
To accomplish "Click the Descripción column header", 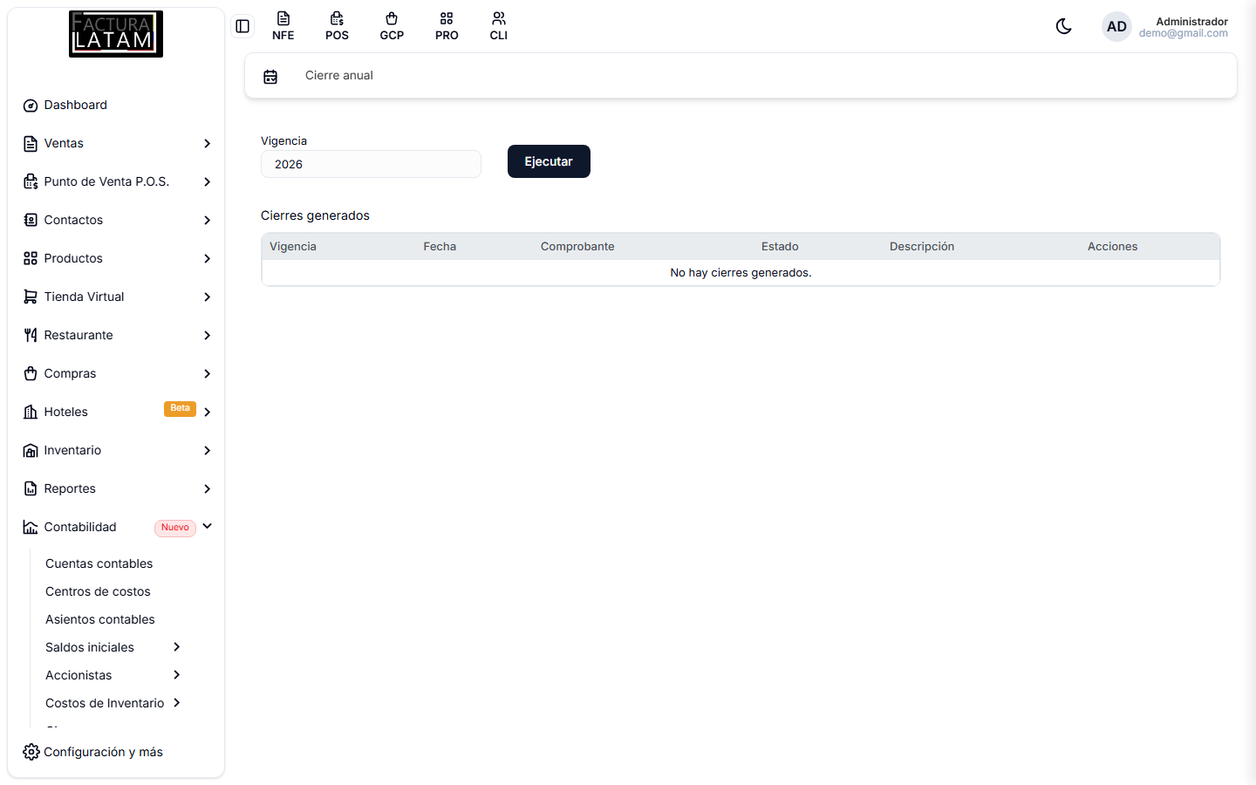I will (x=922, y=247).
